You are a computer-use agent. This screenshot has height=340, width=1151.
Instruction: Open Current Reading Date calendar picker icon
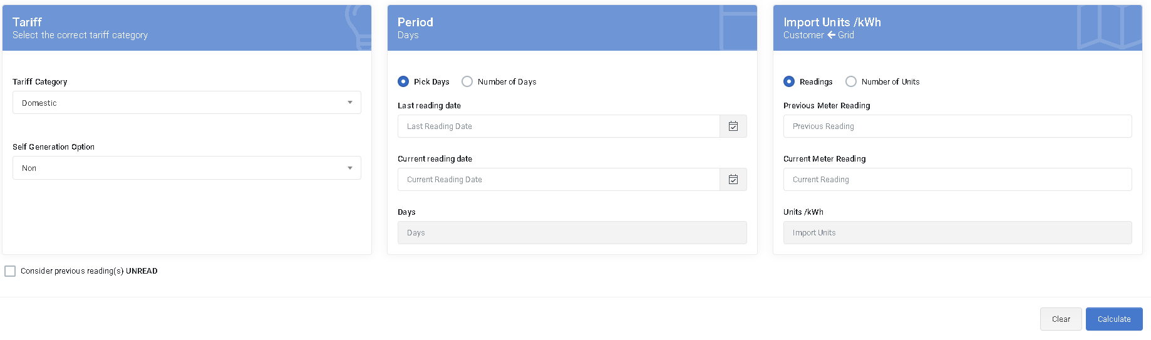[733, 180]
